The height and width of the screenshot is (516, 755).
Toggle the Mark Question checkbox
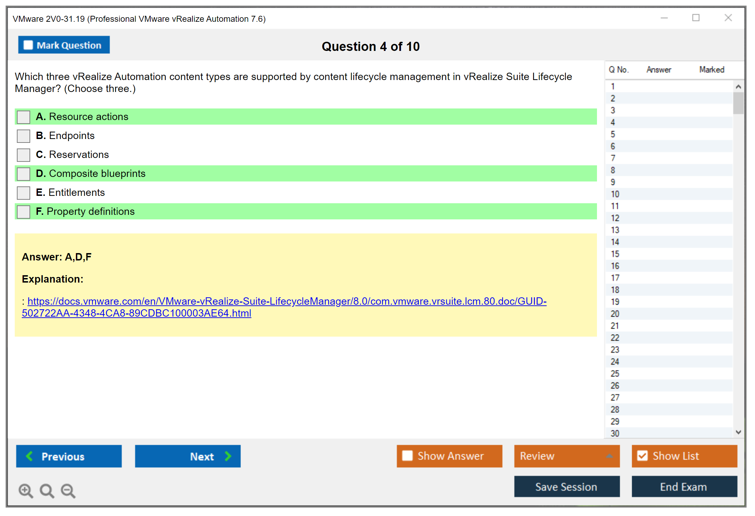tap(28, 45)
